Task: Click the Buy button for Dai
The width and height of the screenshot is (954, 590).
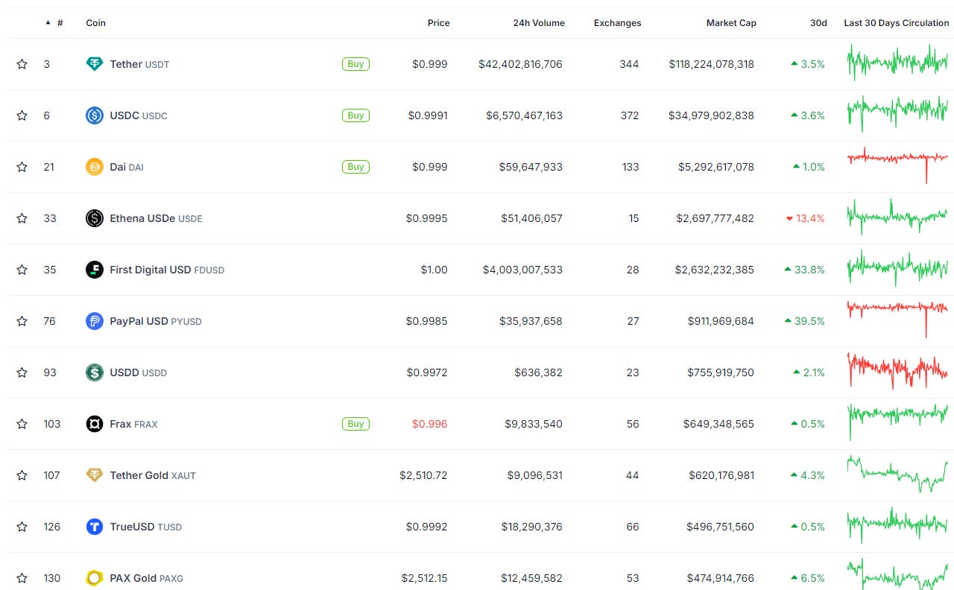Action: point(356,167)
